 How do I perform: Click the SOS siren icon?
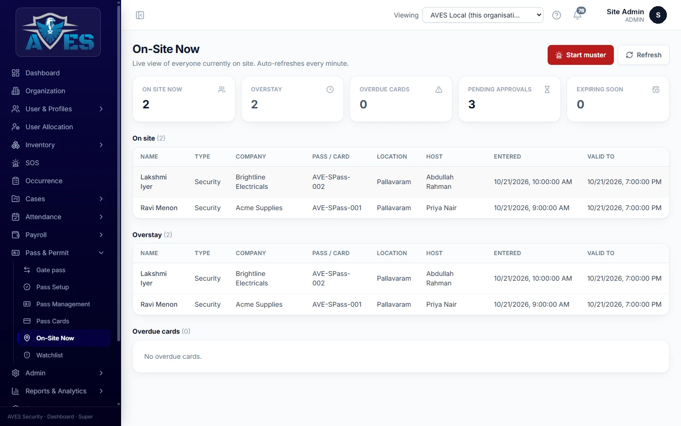point(16,163)
